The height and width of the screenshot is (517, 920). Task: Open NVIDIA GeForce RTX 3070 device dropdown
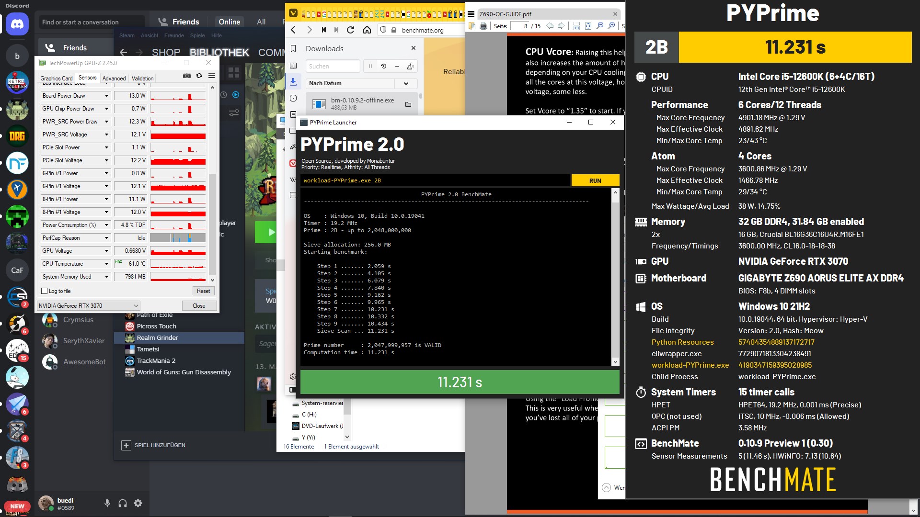point(88,305)
